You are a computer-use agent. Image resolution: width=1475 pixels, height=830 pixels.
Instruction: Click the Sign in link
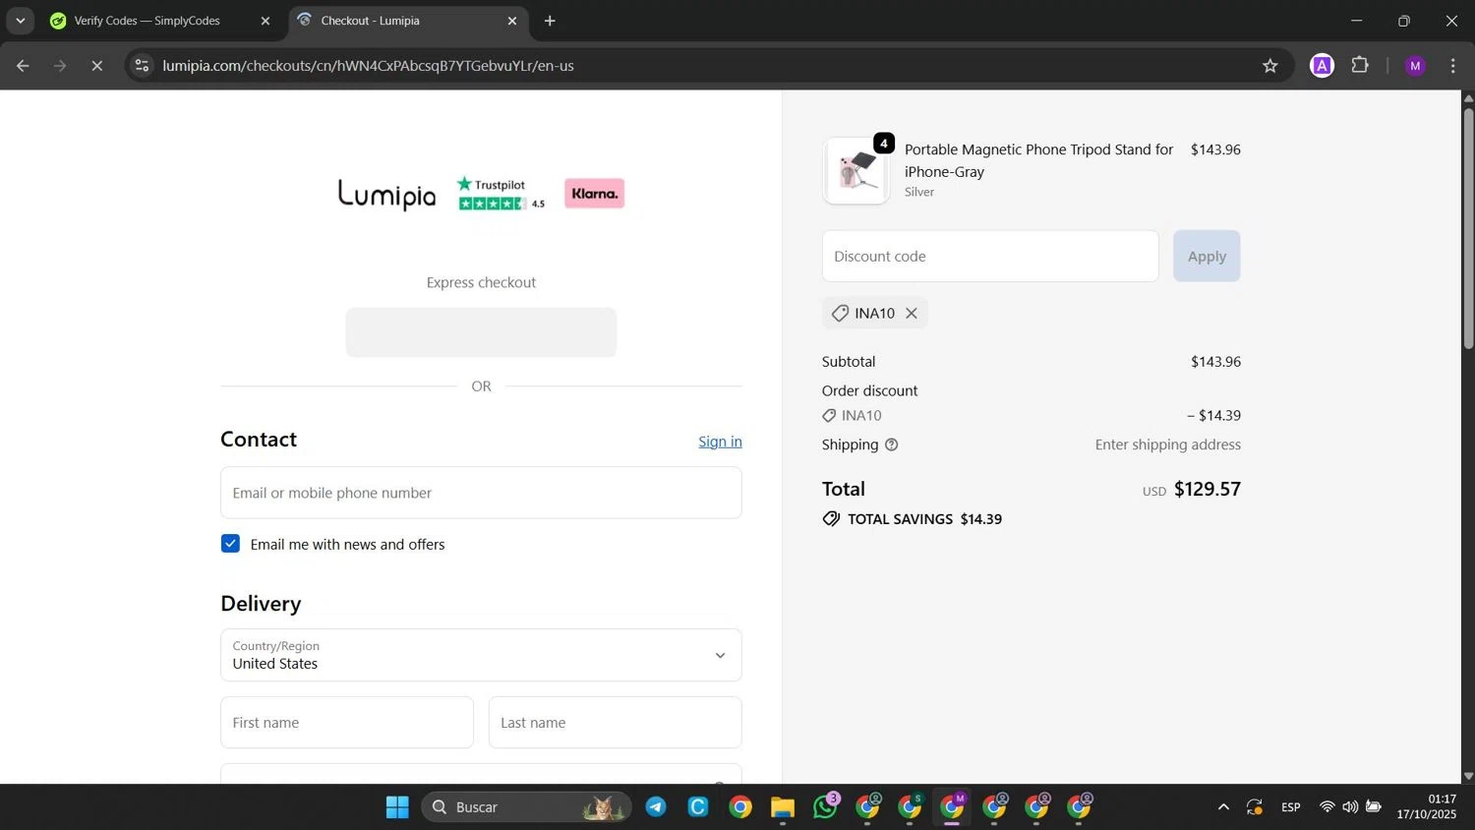[x=720, y=442]
